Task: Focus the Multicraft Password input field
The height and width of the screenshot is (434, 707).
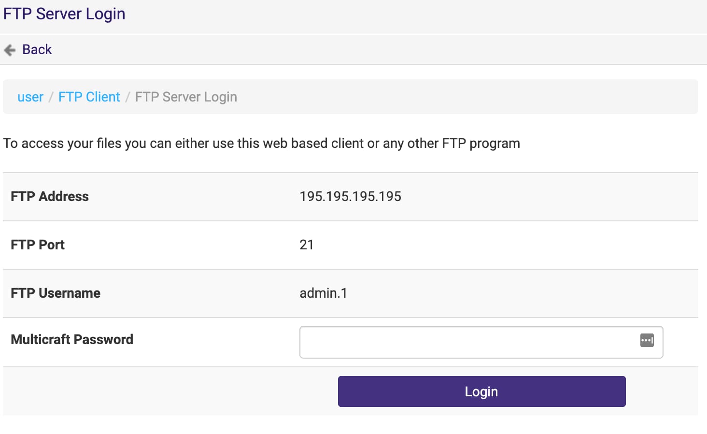Action: [x=464, y=342]
